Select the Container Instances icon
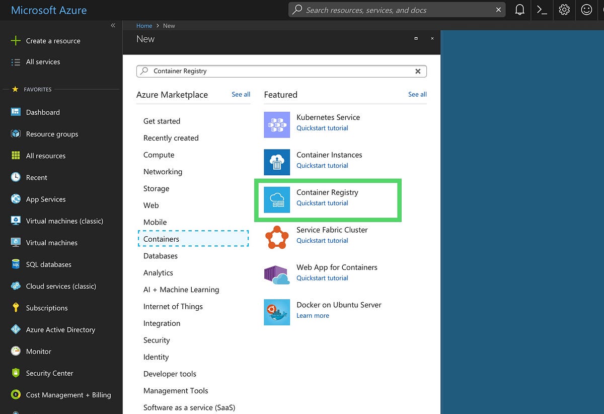 (x=276, y=162)
